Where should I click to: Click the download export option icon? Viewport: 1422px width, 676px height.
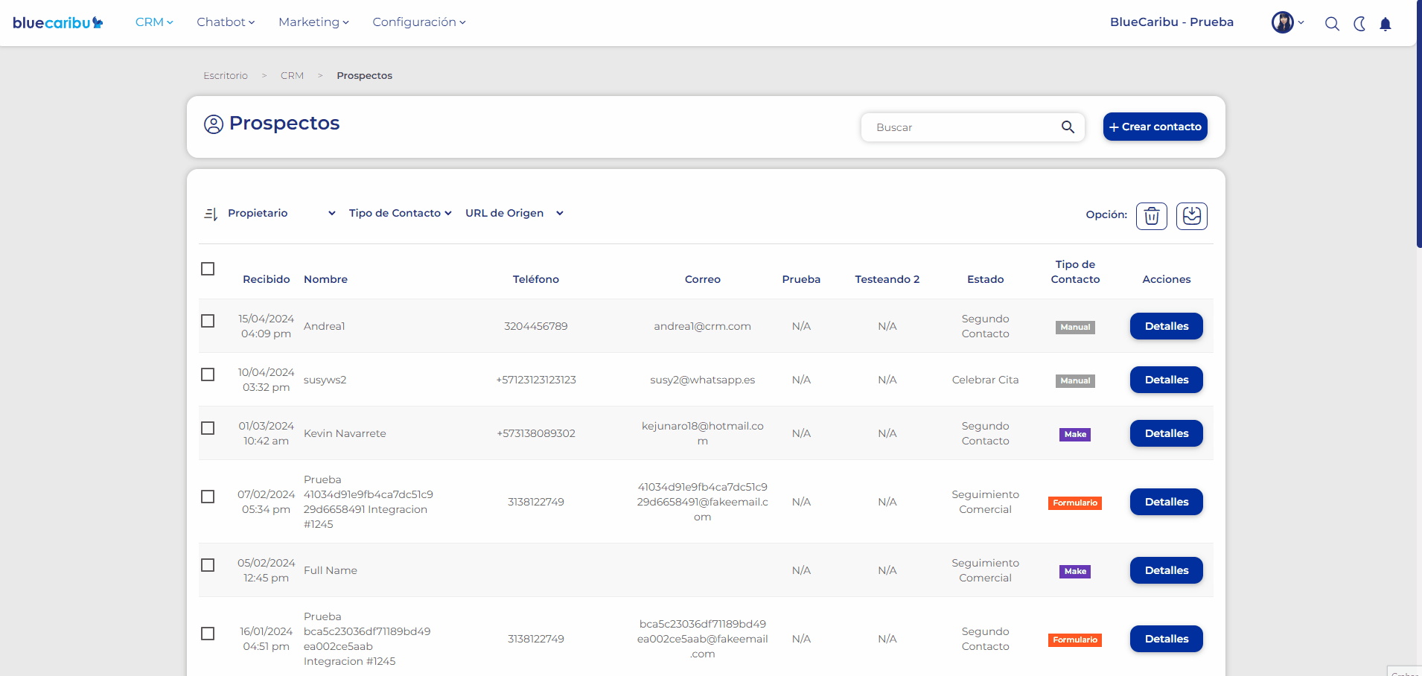click(1191, 216)
